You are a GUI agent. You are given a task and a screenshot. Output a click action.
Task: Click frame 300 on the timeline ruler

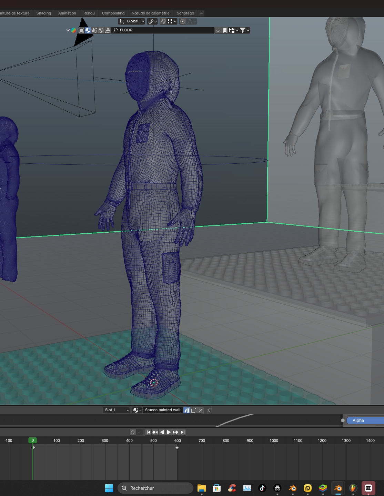click(x=105, y=441)
